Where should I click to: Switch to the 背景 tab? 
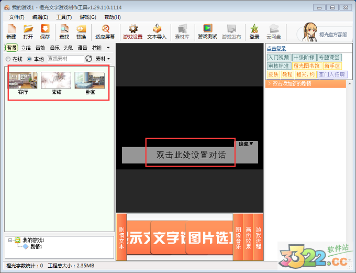click(12, 48)
